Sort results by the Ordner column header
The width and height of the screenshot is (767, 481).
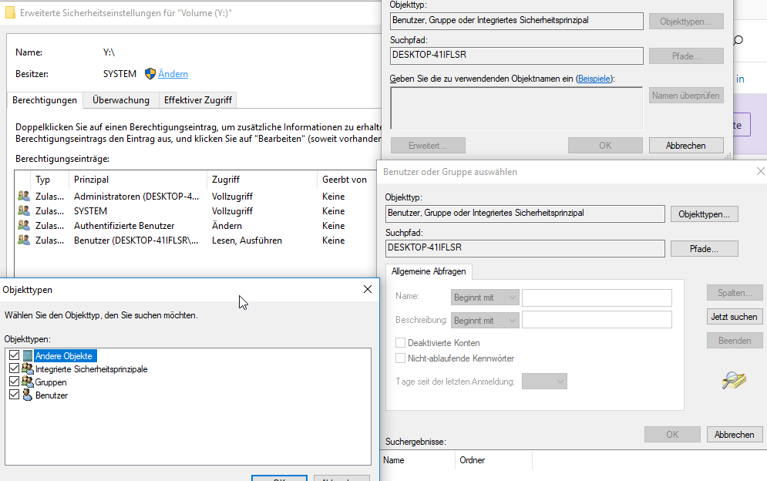[493, 460]
